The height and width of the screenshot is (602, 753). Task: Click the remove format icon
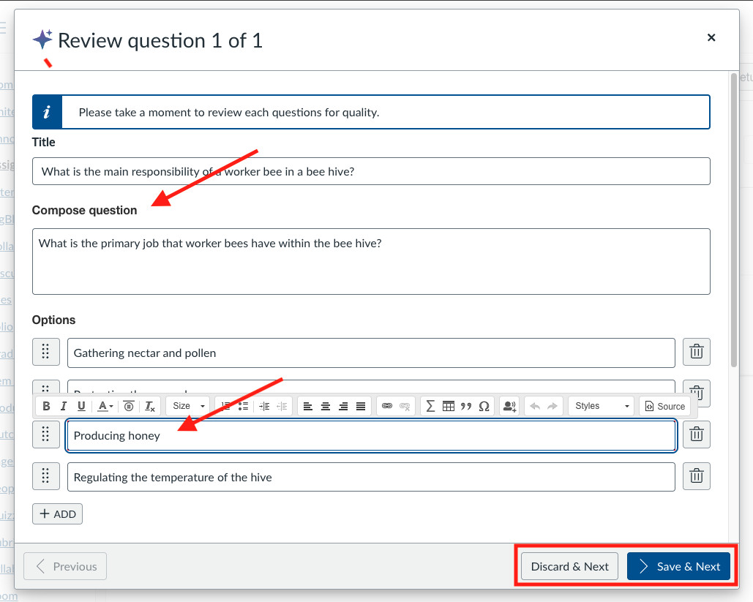point(150,406)
